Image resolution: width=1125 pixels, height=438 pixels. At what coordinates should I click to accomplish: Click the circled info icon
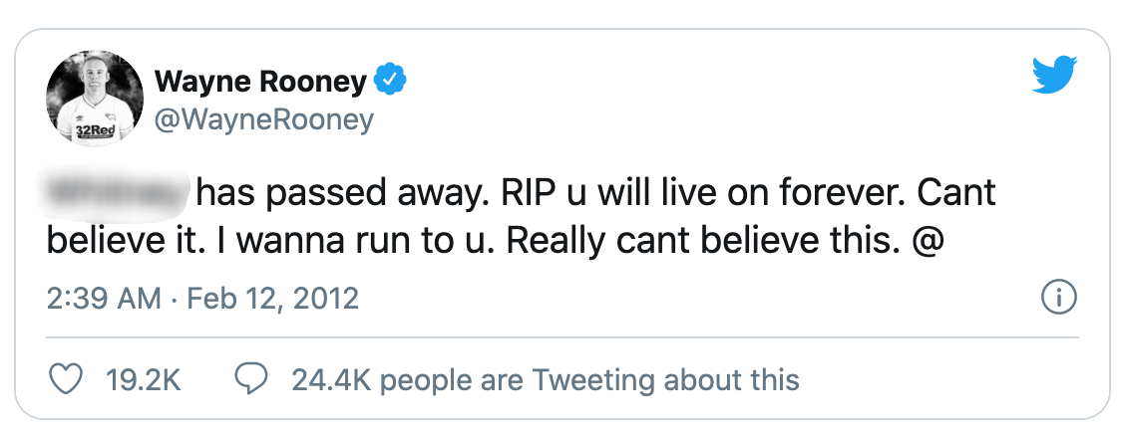(x=1056, y=297)
